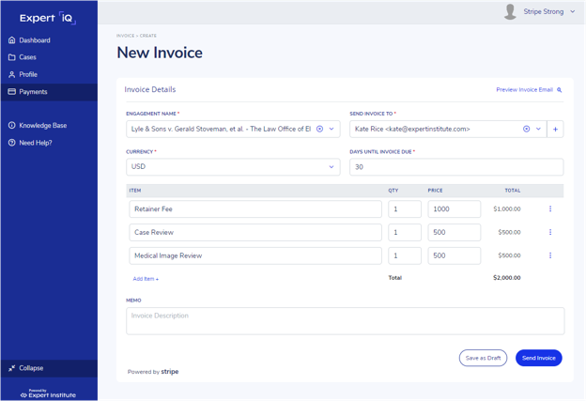Expand the Currency USD dropdown
The width and height of the screenshot is (586, 401).
pos(332,167)
